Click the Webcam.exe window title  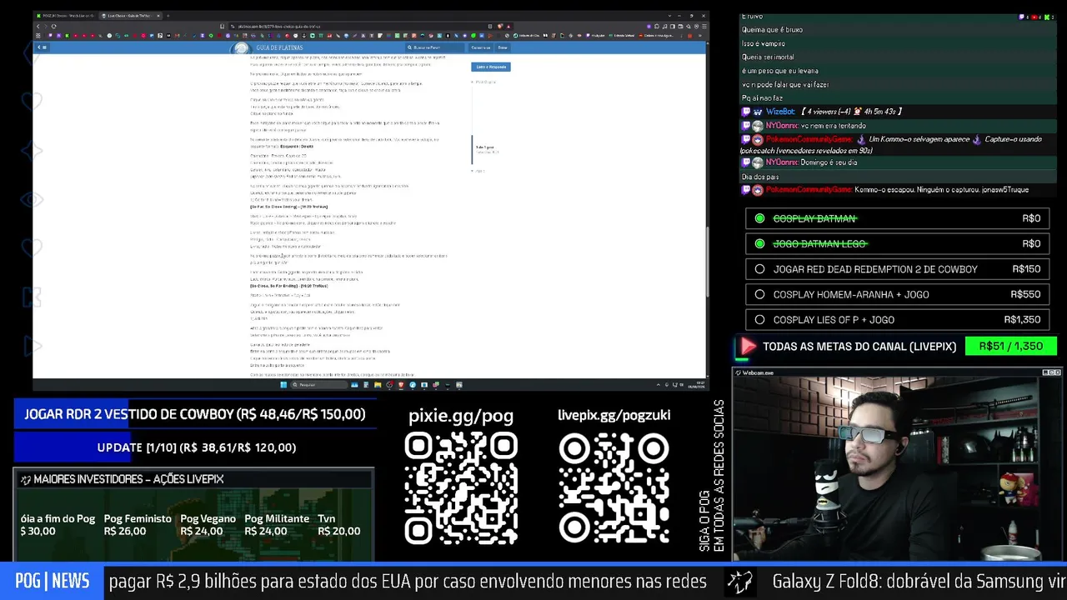click(x=759, y=372)
